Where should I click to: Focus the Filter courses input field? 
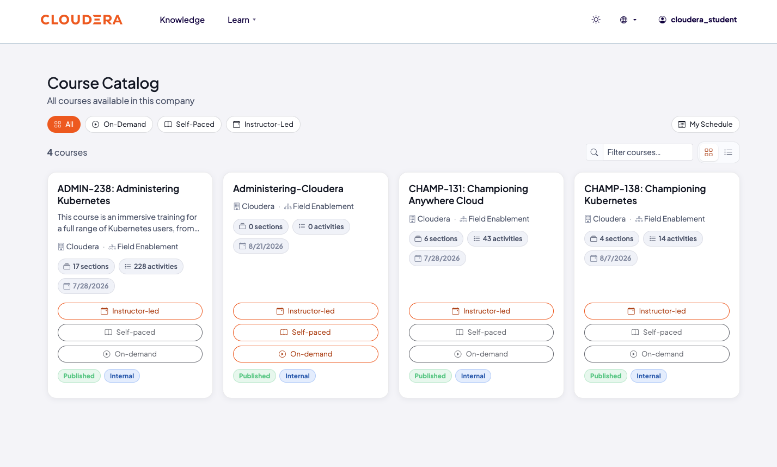click(x=648, y=152)
